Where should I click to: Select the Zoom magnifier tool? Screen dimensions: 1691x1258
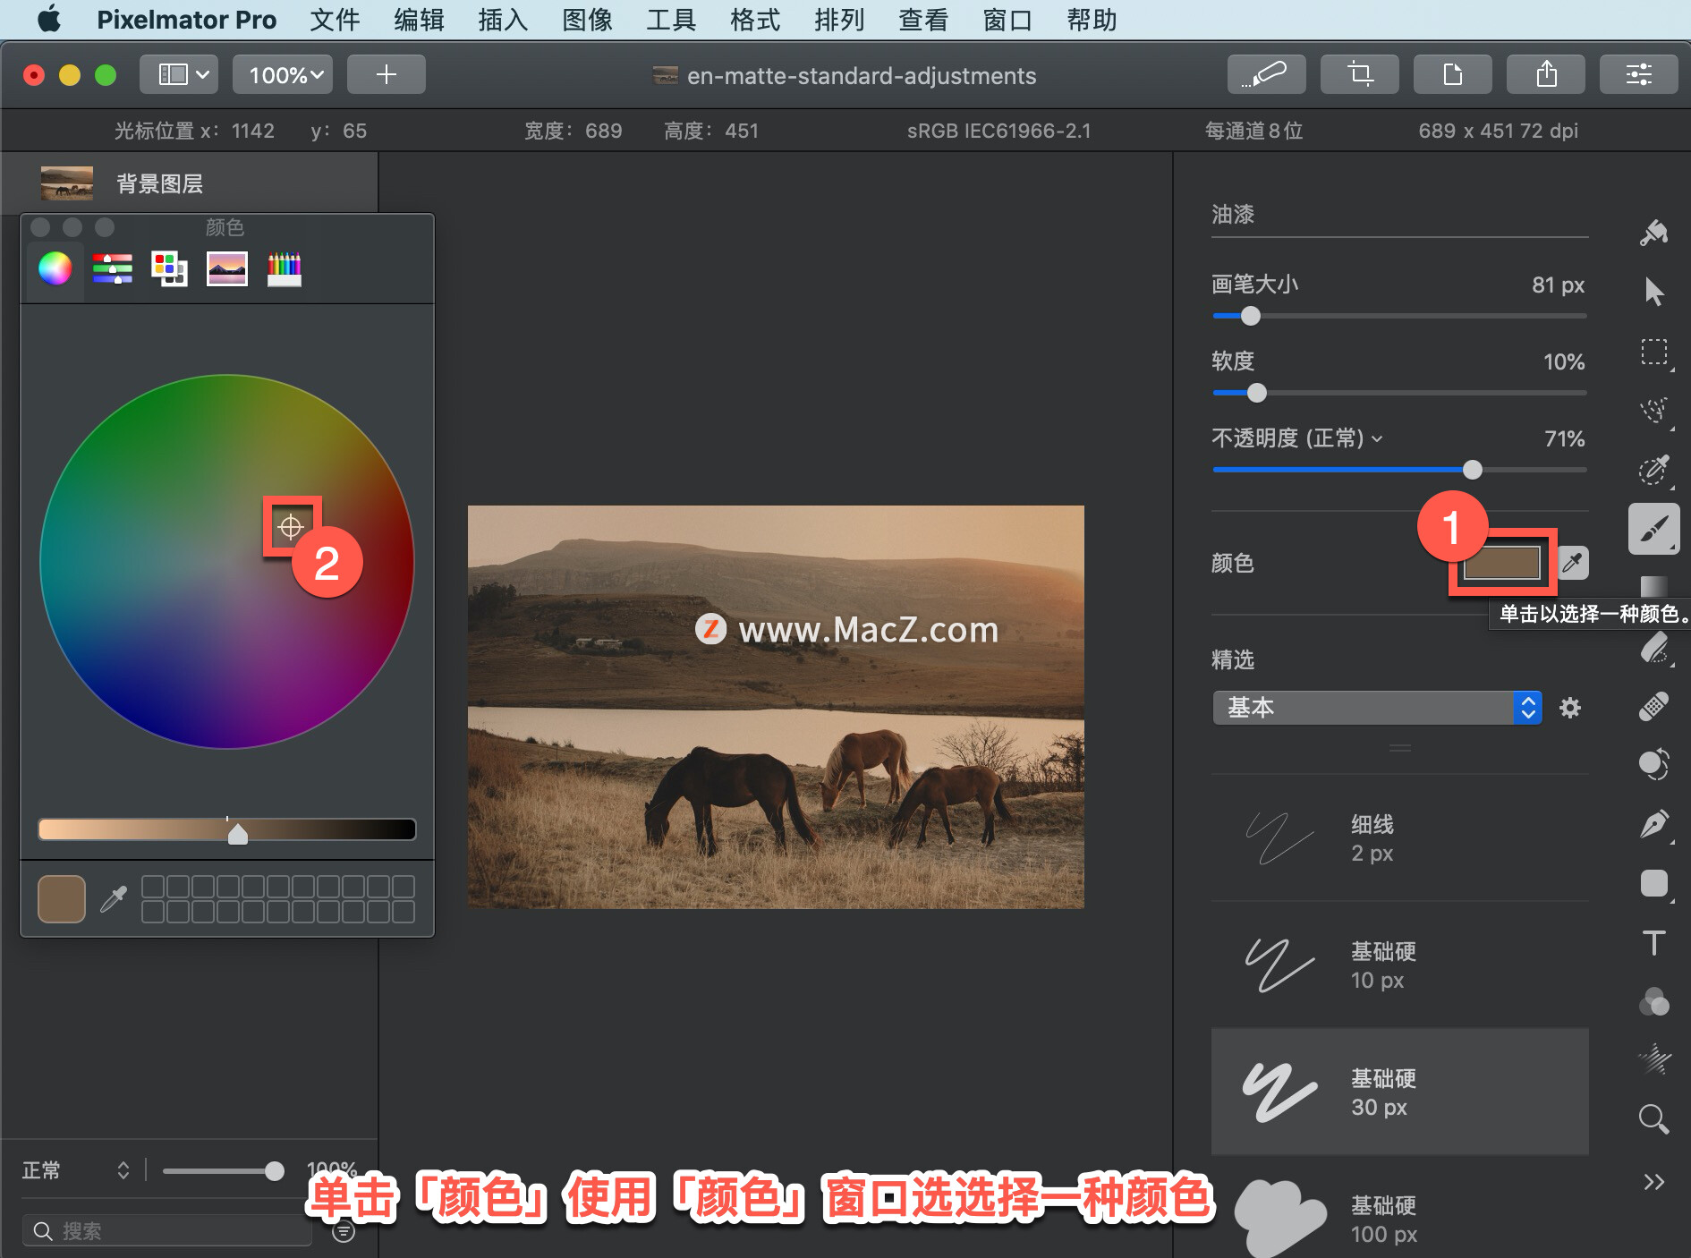tap(1653, 1119)
